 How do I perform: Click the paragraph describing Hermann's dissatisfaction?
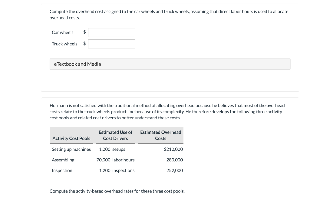pos(167,111)
